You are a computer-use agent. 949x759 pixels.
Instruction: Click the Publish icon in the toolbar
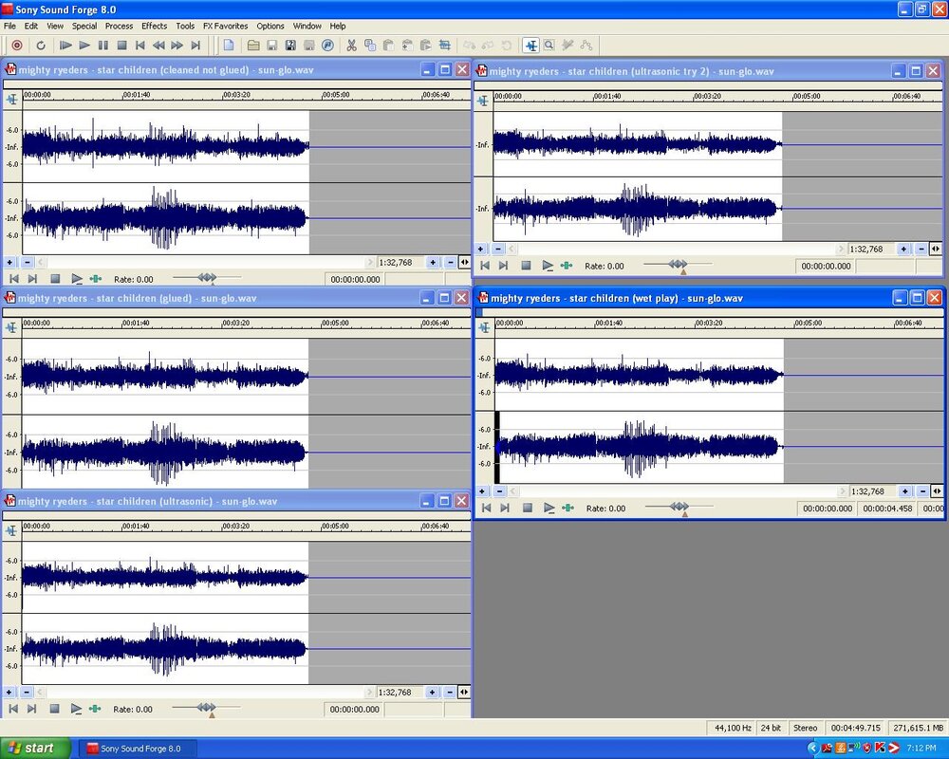click(327, 46)
